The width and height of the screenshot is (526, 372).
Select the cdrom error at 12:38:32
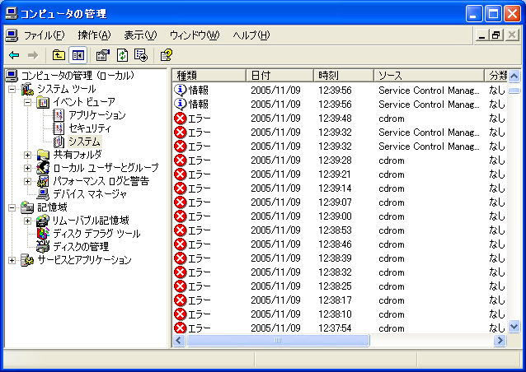tap(340, 272)
